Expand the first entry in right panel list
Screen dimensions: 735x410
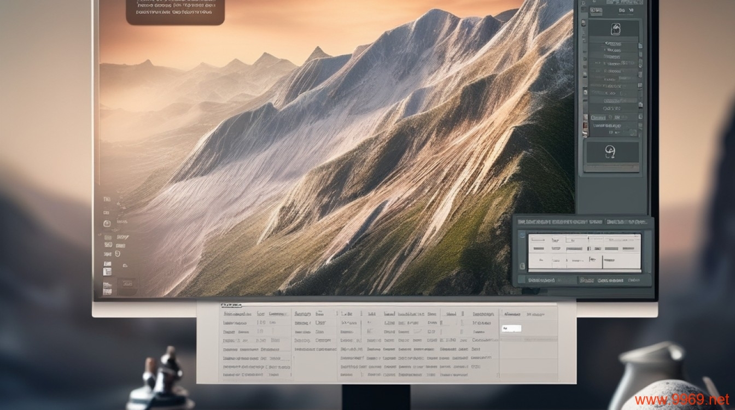point(612,43)
